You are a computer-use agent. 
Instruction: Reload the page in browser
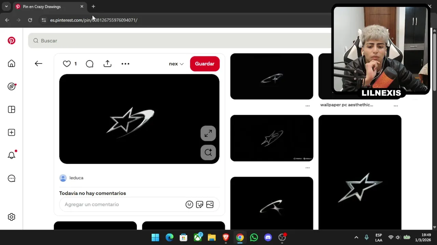pos(30,20)
